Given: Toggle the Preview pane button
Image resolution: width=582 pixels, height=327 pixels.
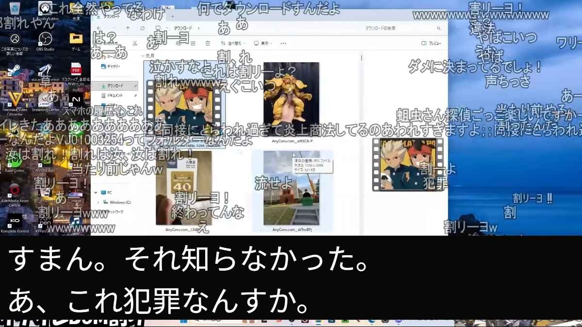Looking at the screenshot, I should pyautogui.click(x=431, y=43).
